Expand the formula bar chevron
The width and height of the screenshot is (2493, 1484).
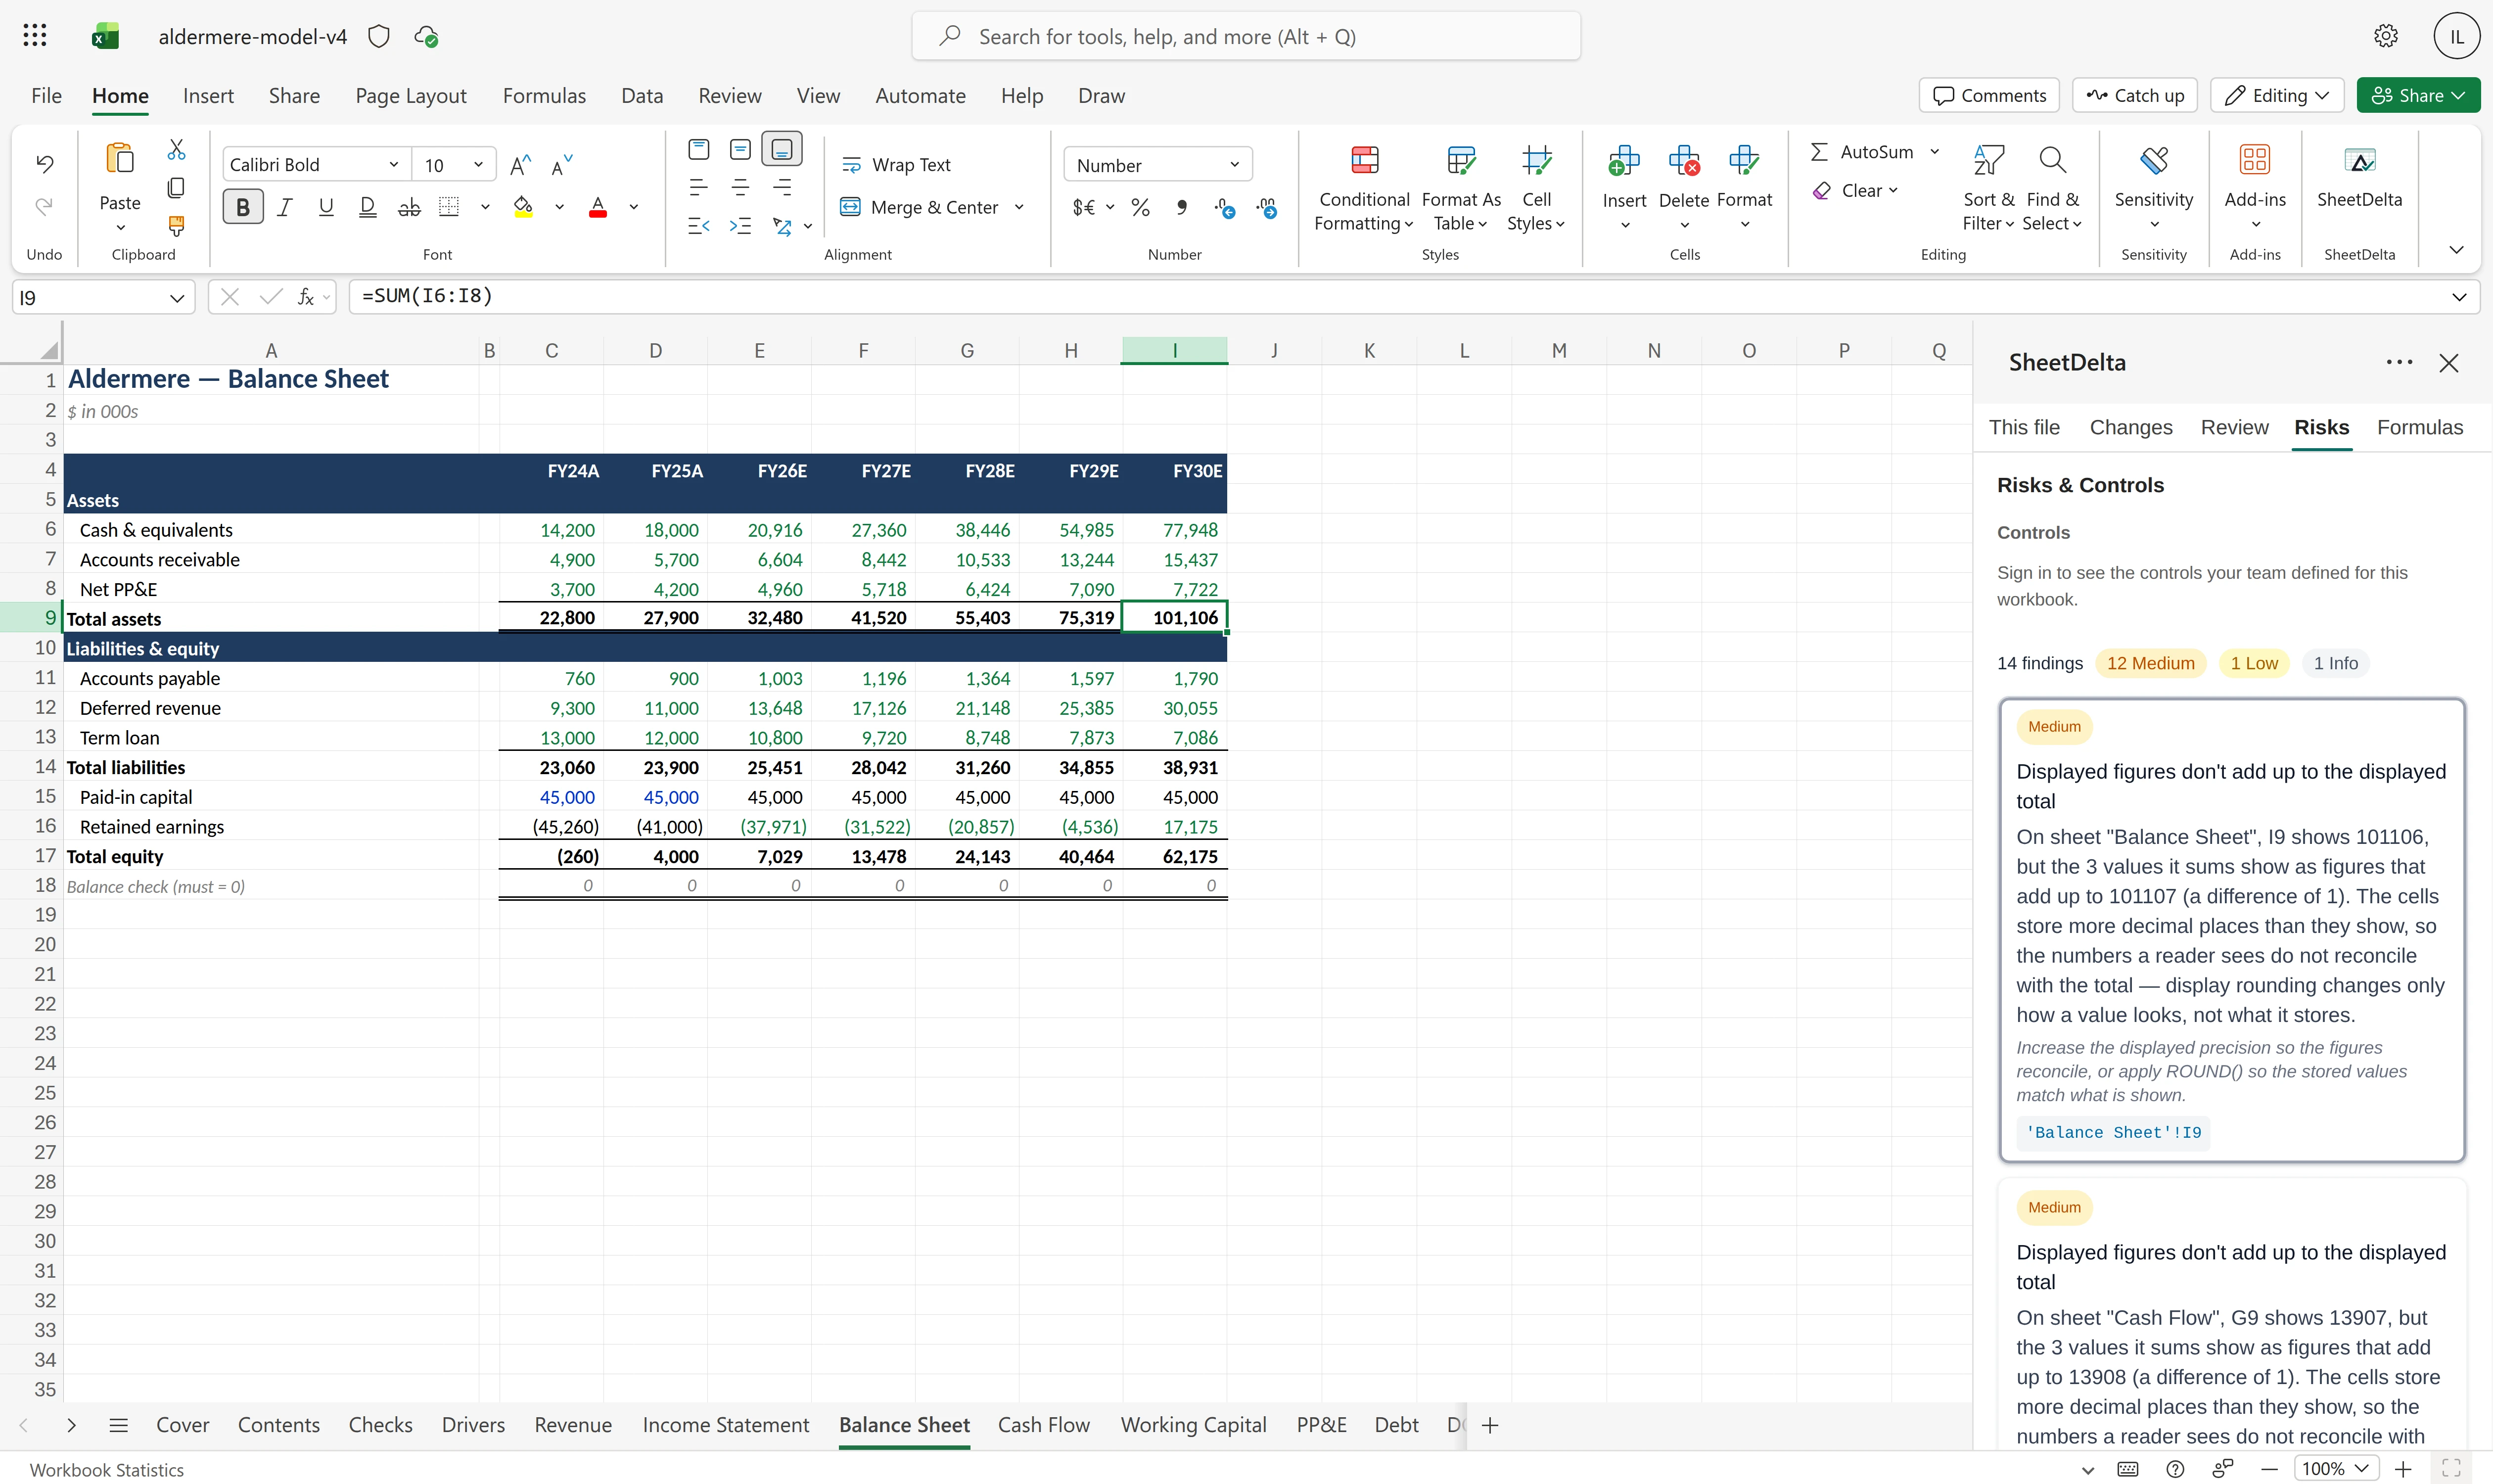click(x=2459, y=297)
